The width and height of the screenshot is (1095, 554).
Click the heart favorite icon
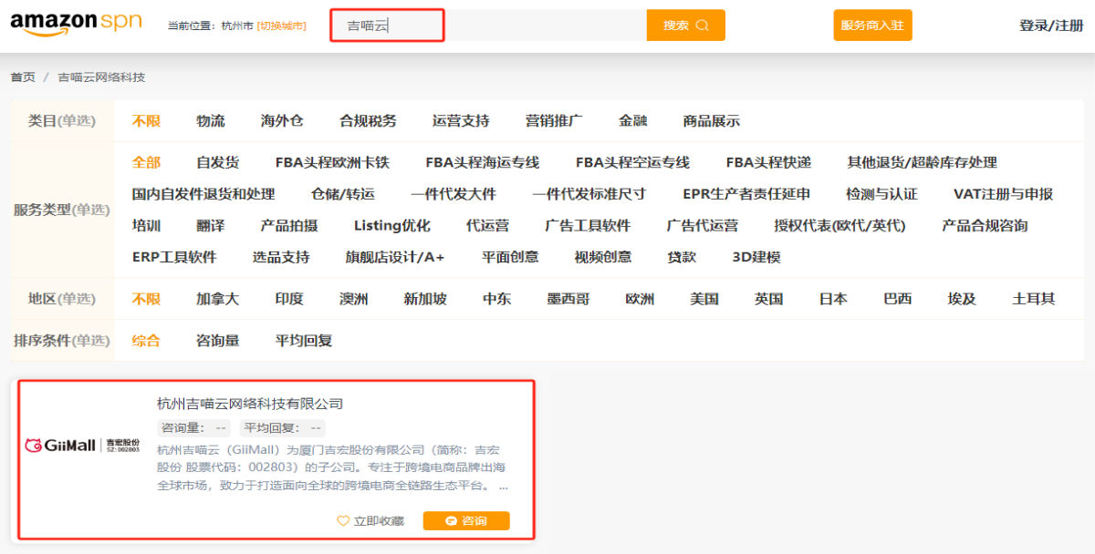point(343,521)
